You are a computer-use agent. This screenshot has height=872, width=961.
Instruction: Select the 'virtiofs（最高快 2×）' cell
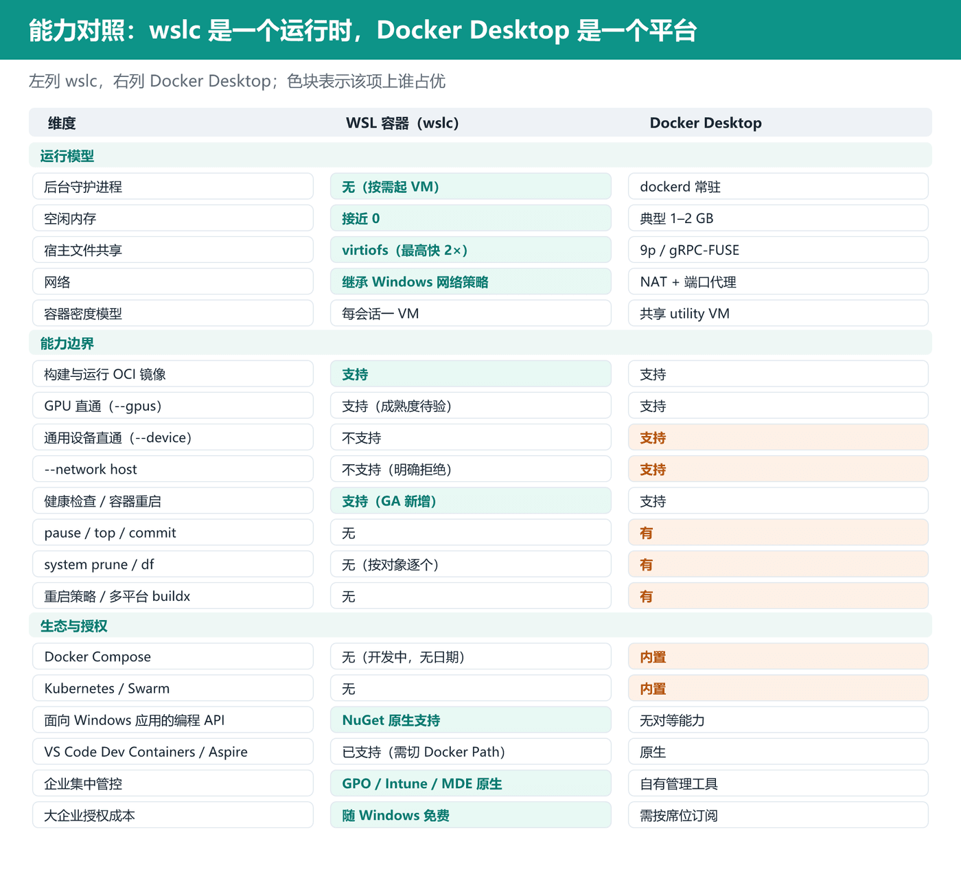[x=471, y=250]
